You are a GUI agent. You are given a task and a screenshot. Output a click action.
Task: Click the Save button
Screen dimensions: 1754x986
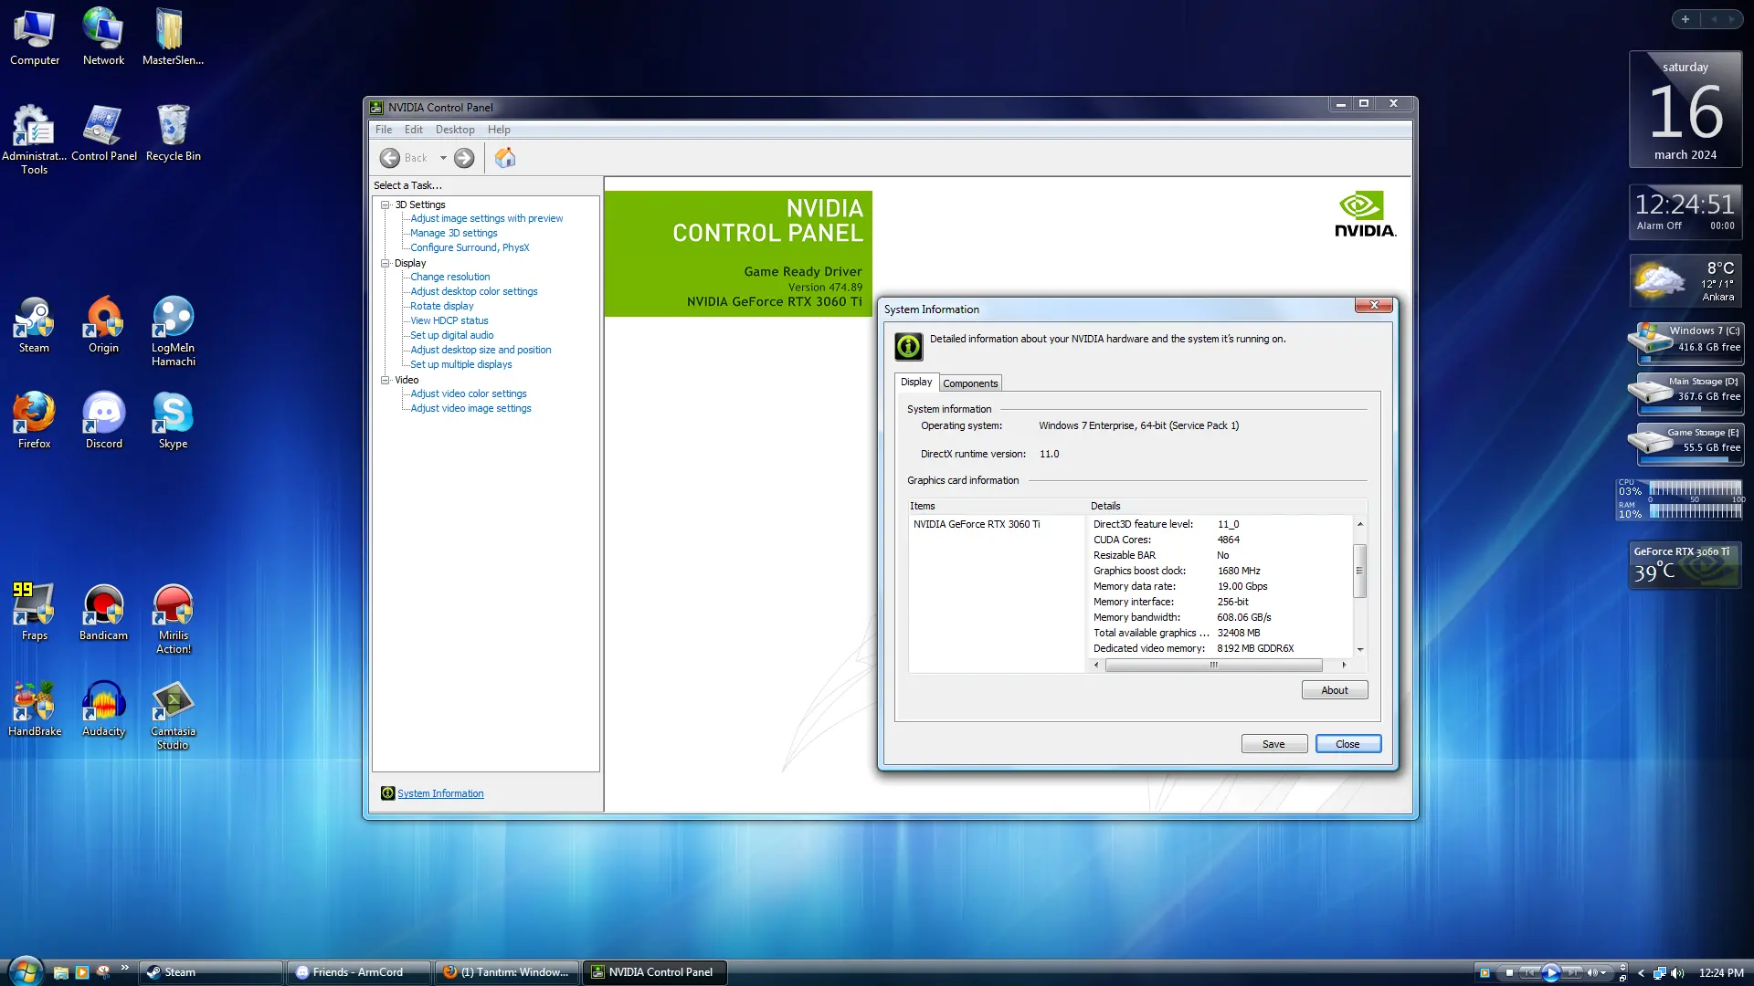point(1273,744)
